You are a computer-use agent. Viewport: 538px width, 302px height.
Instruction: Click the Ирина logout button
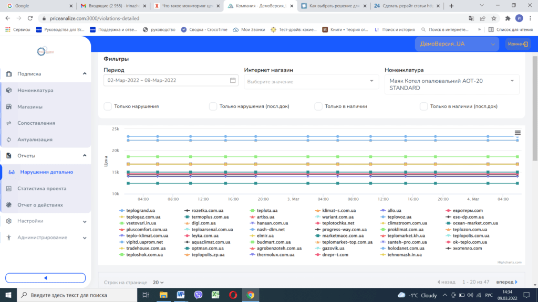[x=518, y=44]
